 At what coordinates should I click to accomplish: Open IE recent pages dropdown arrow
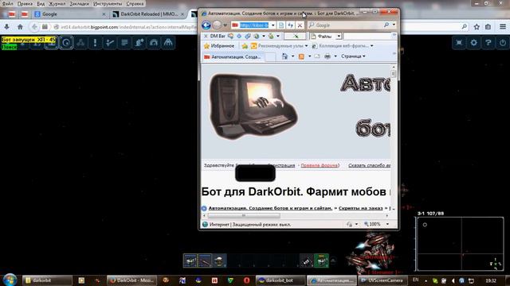point(225,25)
